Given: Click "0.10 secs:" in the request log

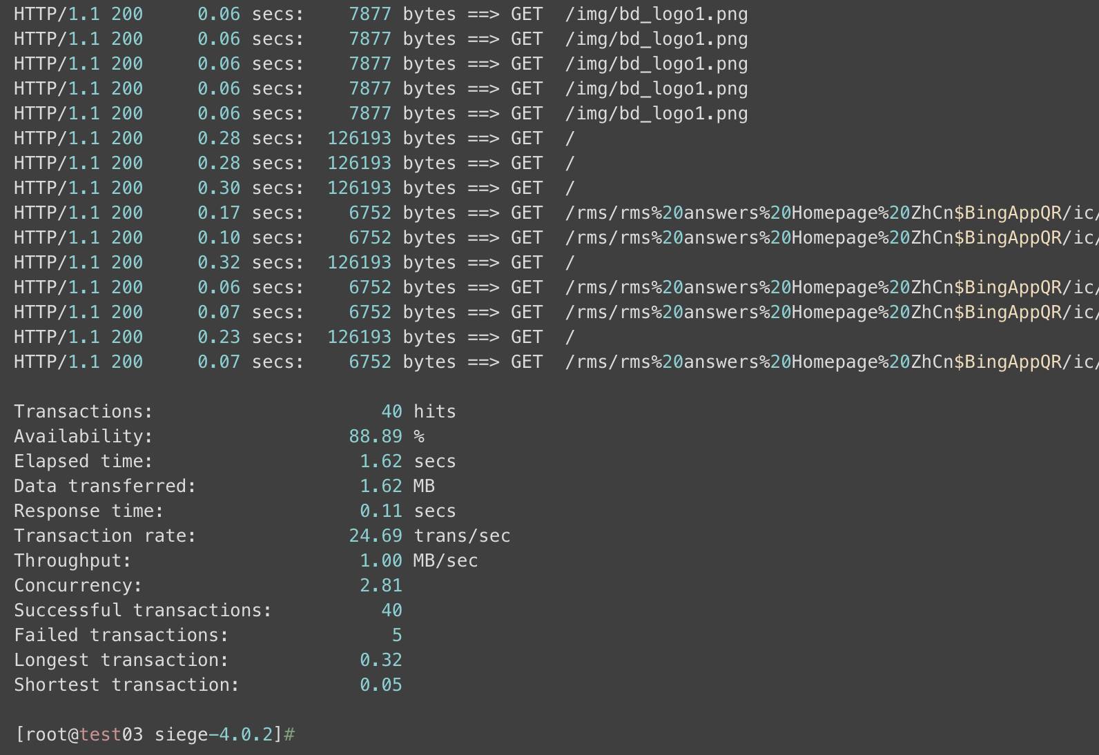Looking at the screenshot, I should (251, 237).
